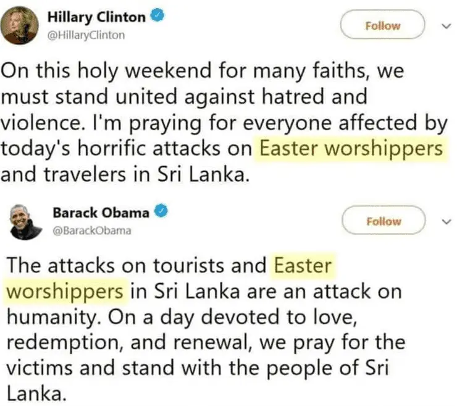Click the verified badge beside Barack Obama
This screenshot has width=457, height=406.
[159, 212]
